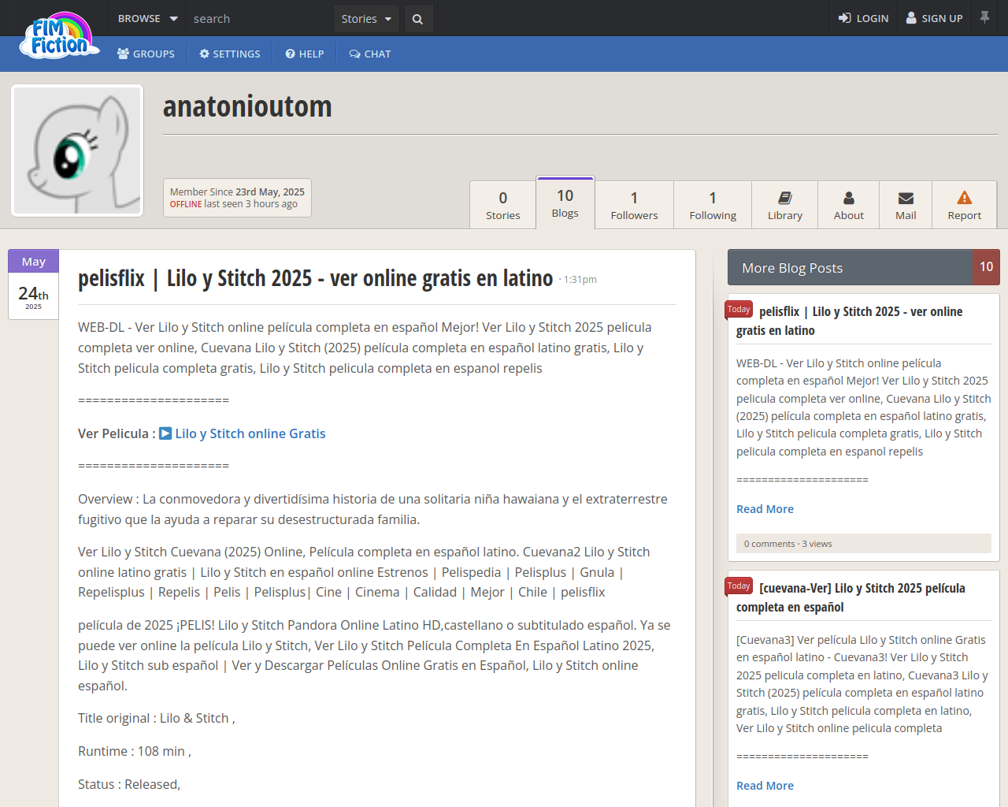The image size is (1008, 807).
Task: Open the Followers tab
Action: click(x=634, y=205)
